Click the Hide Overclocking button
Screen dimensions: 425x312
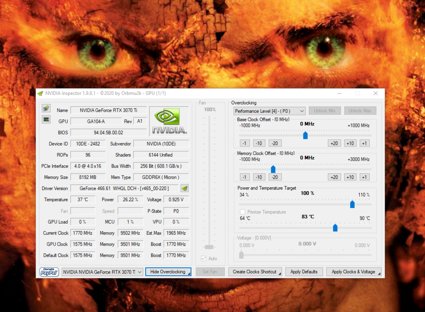168,272
